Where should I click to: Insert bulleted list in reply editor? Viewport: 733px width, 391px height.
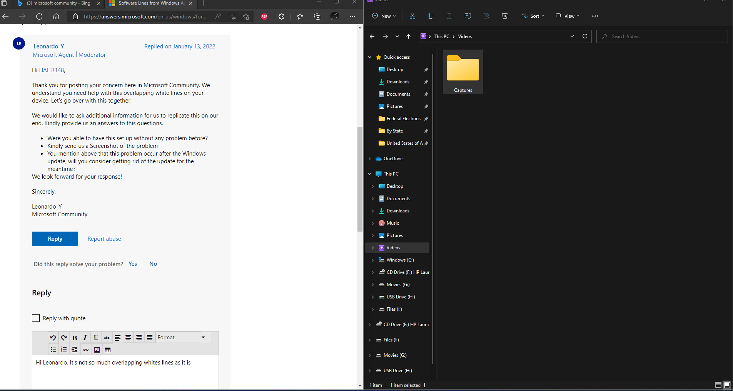coord(53,350)
